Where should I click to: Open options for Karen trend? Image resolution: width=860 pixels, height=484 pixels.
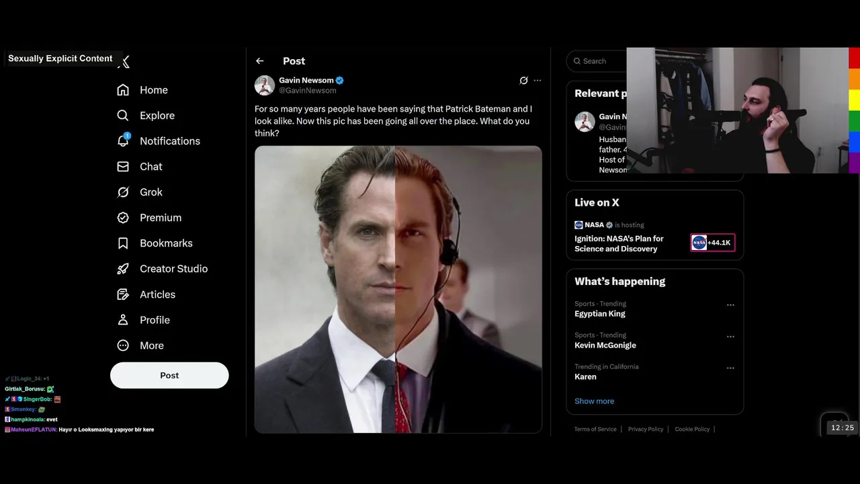pos(730,368)
